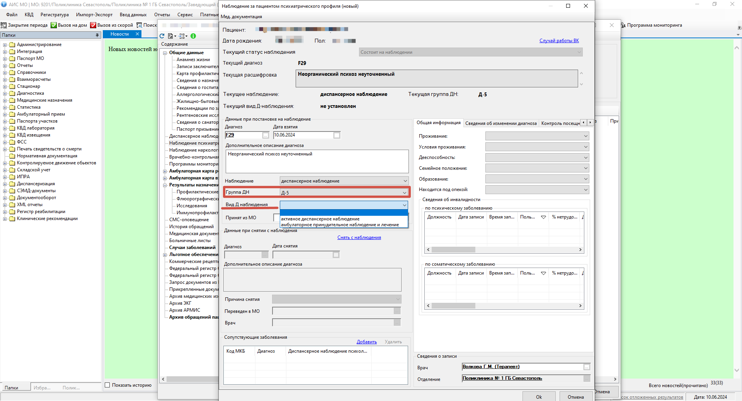Viewport: 742px width, 401px height.
Task: Collapse the Общие данные tree node
Action: click(x=165, y=53)
